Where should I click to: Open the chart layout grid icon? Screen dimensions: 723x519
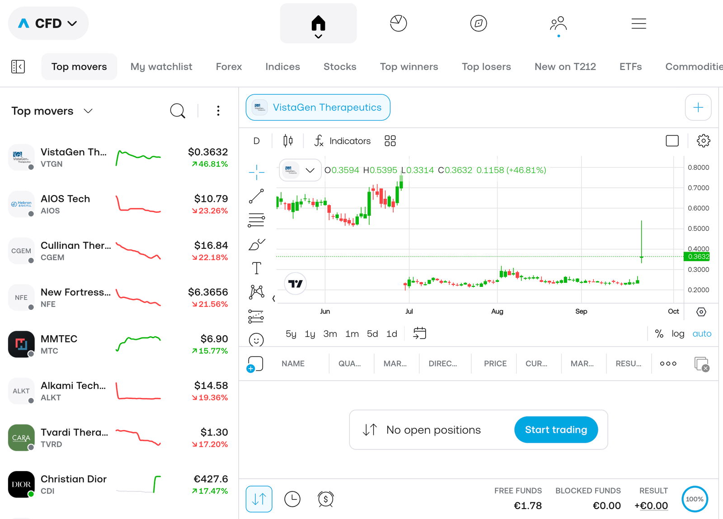pyautogui.click(x=390, y=141)
